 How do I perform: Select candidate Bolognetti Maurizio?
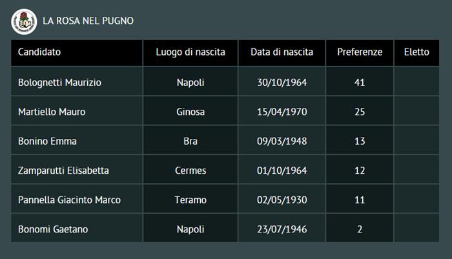59,83
